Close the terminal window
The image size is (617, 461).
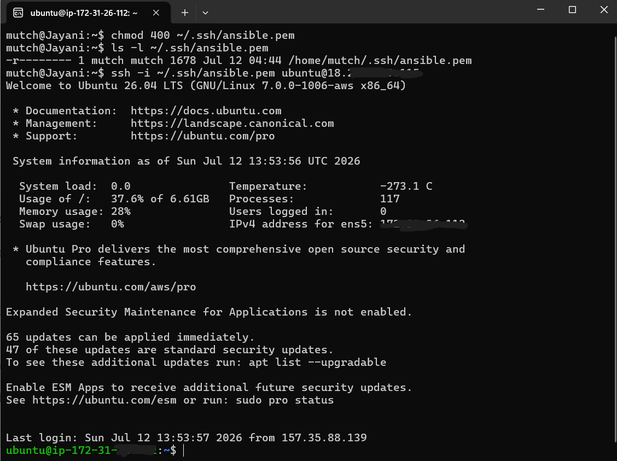pyautogui.click(x=604, y=9)
